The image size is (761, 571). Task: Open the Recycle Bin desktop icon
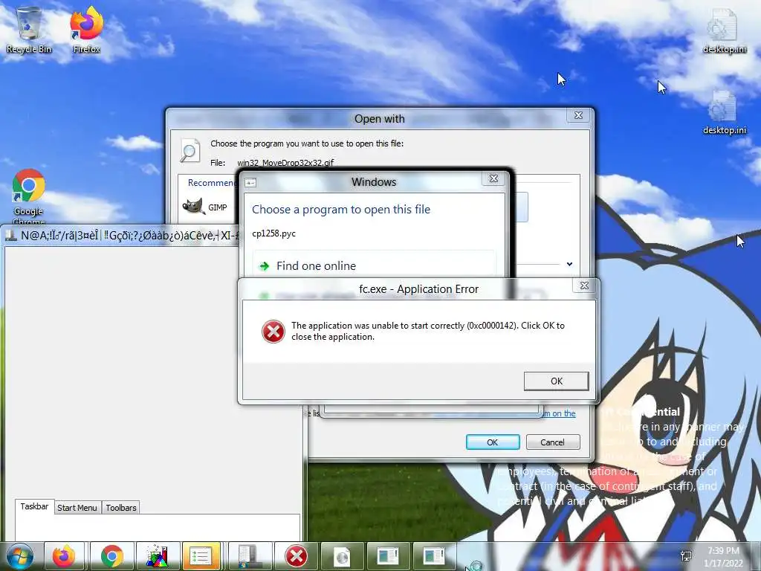pyautogui.click(x=29, y=30)
